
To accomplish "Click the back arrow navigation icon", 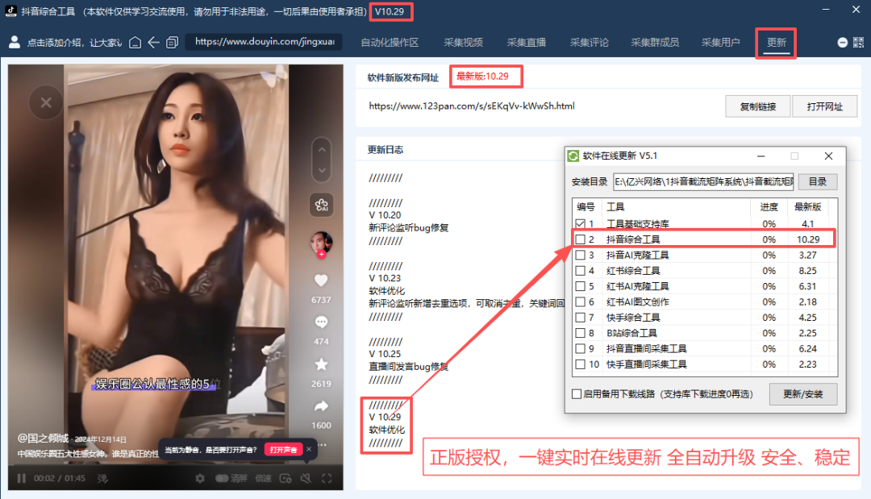I will tap(154, 42).
